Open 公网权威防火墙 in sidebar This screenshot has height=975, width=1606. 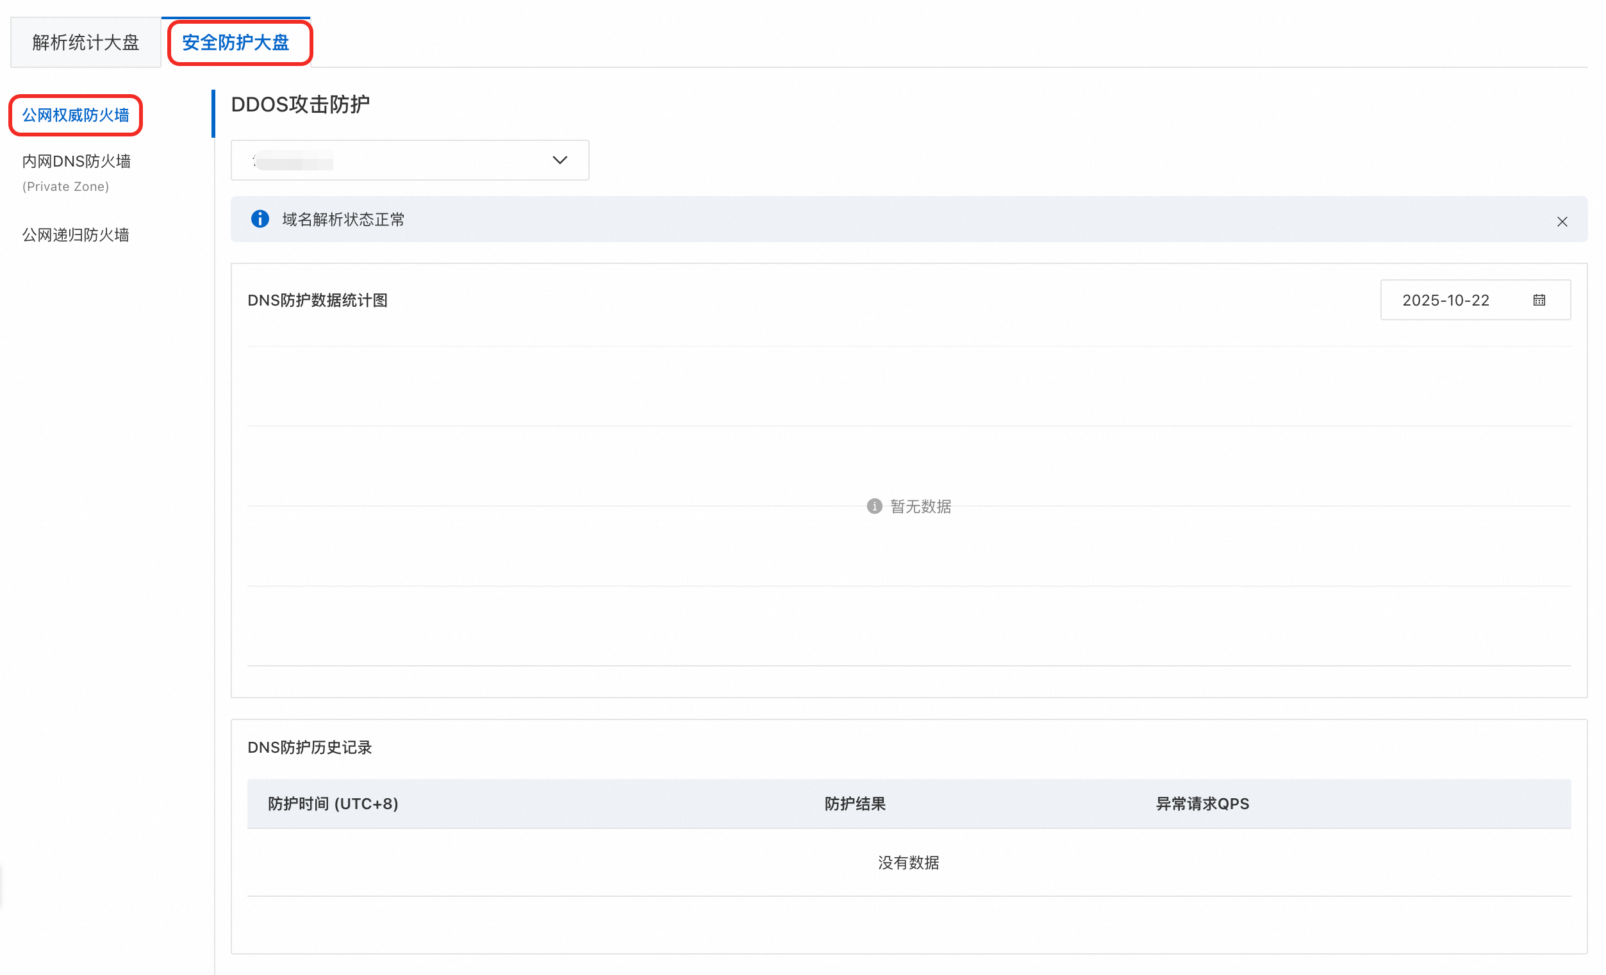click(x=76, y=115)
